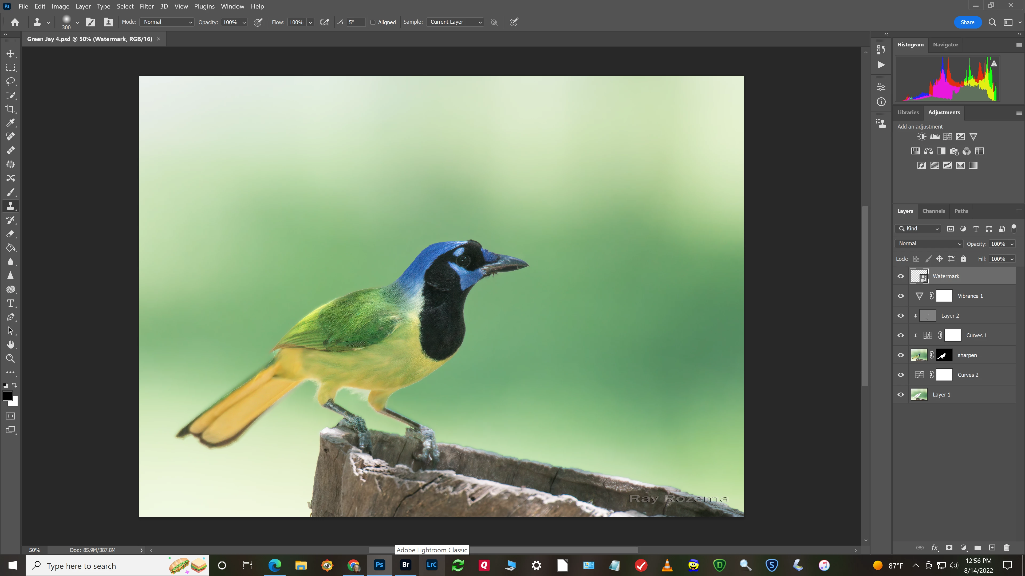Enable the Aligned checkbox
The image size is (1025, 576).
coord(373,22)
